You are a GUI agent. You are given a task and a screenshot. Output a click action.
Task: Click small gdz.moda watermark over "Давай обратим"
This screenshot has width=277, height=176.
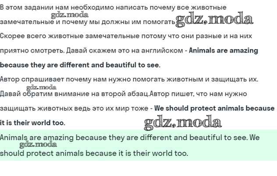(x=41, y=87)
